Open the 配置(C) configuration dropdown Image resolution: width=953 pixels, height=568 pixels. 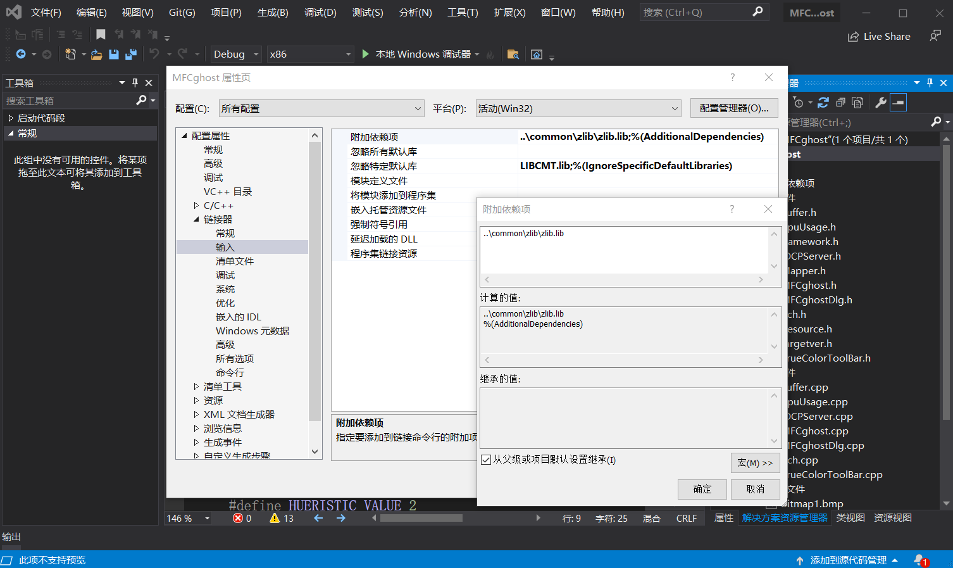321,109
